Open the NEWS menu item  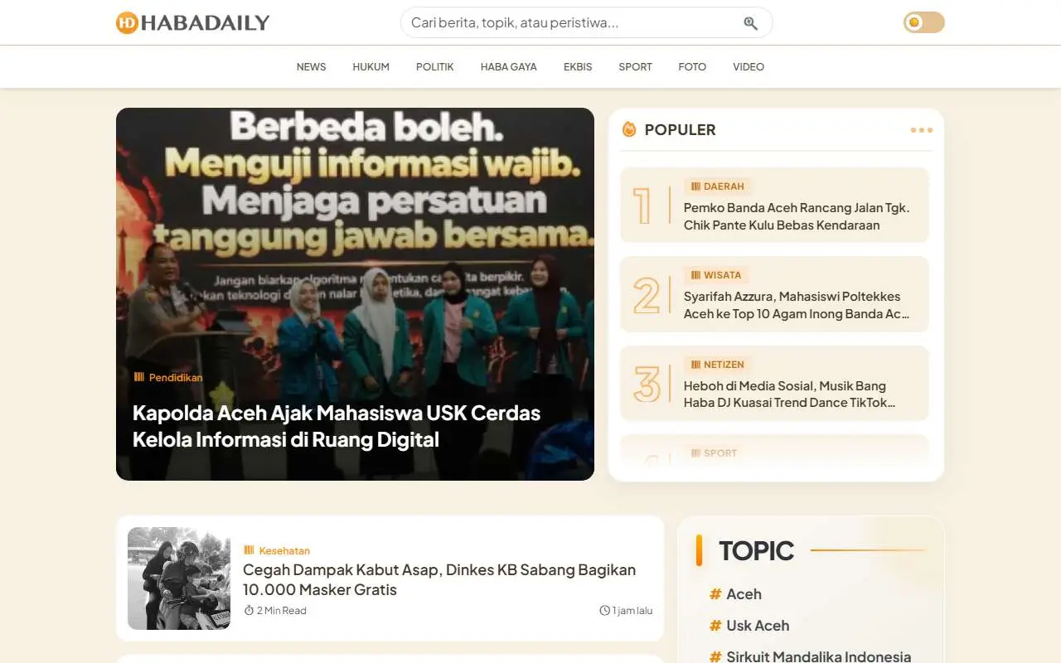point(312,67)
